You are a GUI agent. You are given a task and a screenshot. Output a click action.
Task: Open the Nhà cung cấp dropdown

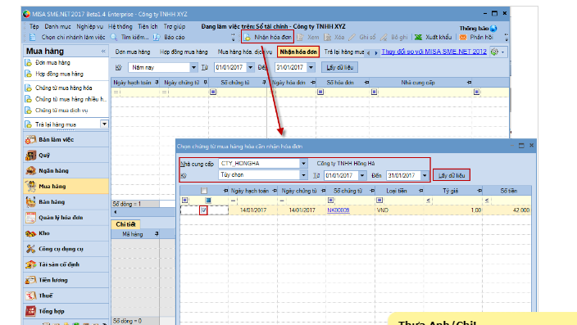click(303, 163)
